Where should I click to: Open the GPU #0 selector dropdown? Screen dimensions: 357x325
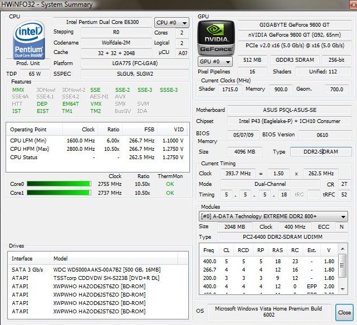pos(215,62)
